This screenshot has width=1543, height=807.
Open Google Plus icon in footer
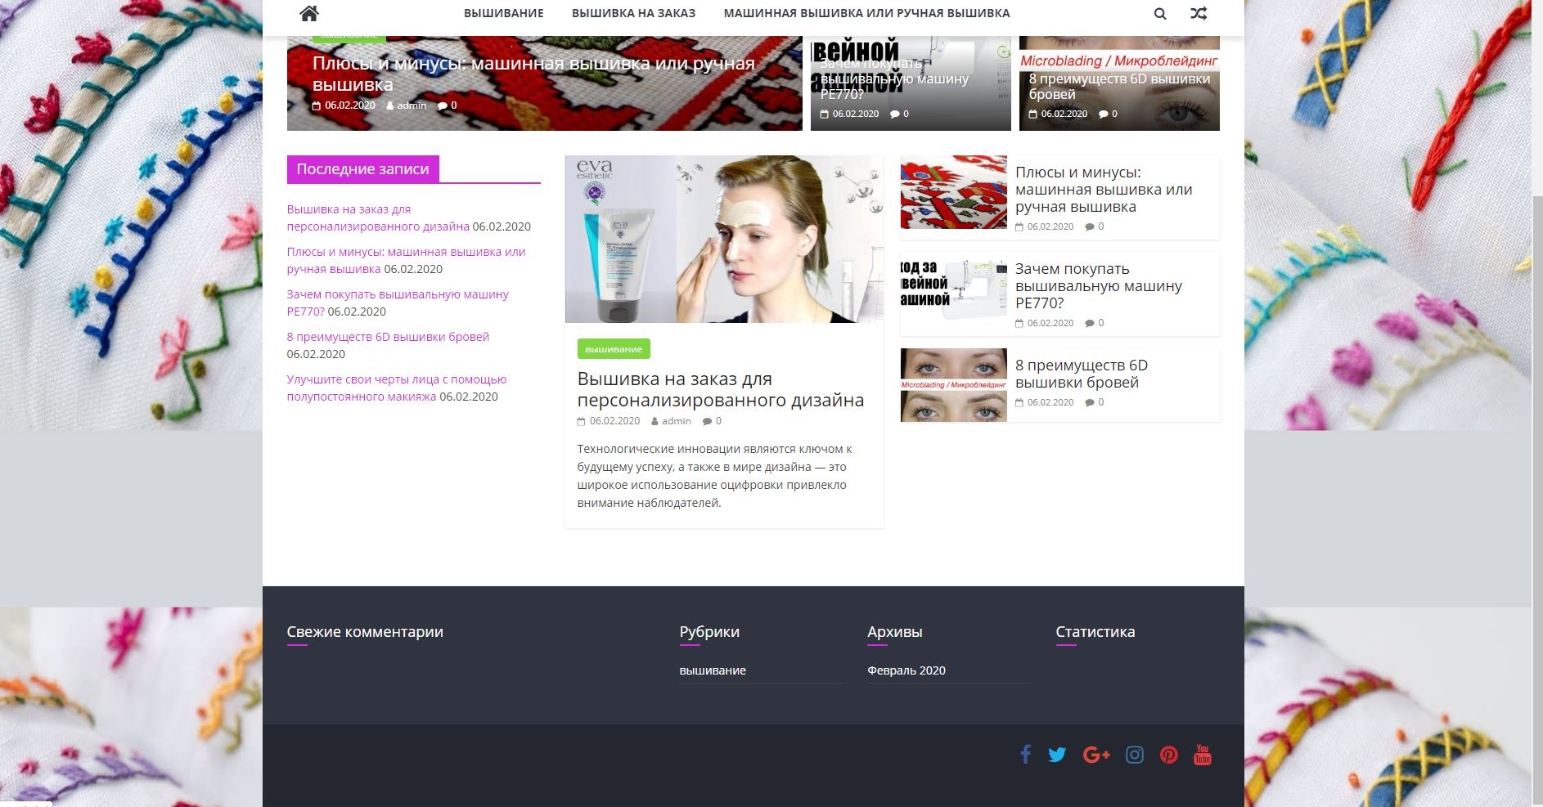point(1096,755)
